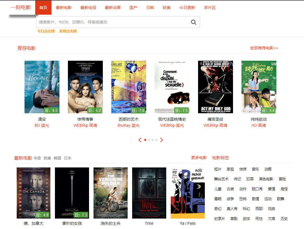The width and height of the screenshot is (304, 229).
Task: Open the 痛苦圣经 movie poster
Action: tap(216, 87)
